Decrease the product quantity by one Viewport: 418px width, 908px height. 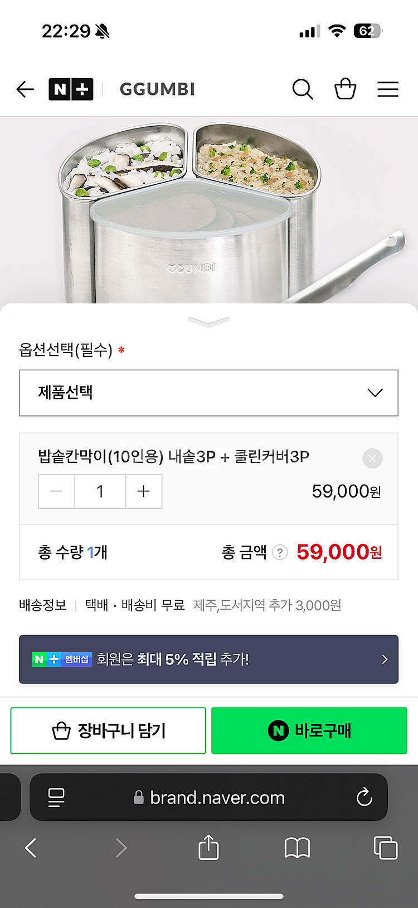[56, 491]
